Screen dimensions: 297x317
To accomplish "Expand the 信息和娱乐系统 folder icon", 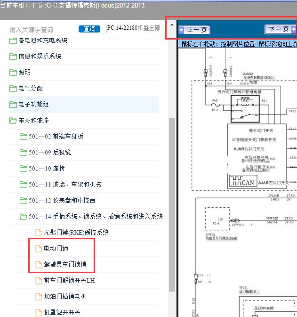I will coord(13,57).
